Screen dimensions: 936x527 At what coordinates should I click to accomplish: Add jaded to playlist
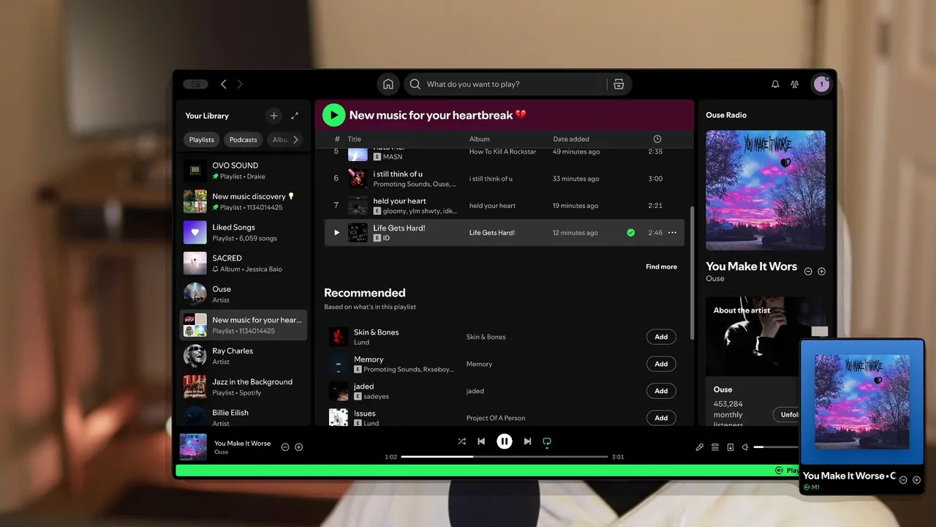tap(661, 391)
